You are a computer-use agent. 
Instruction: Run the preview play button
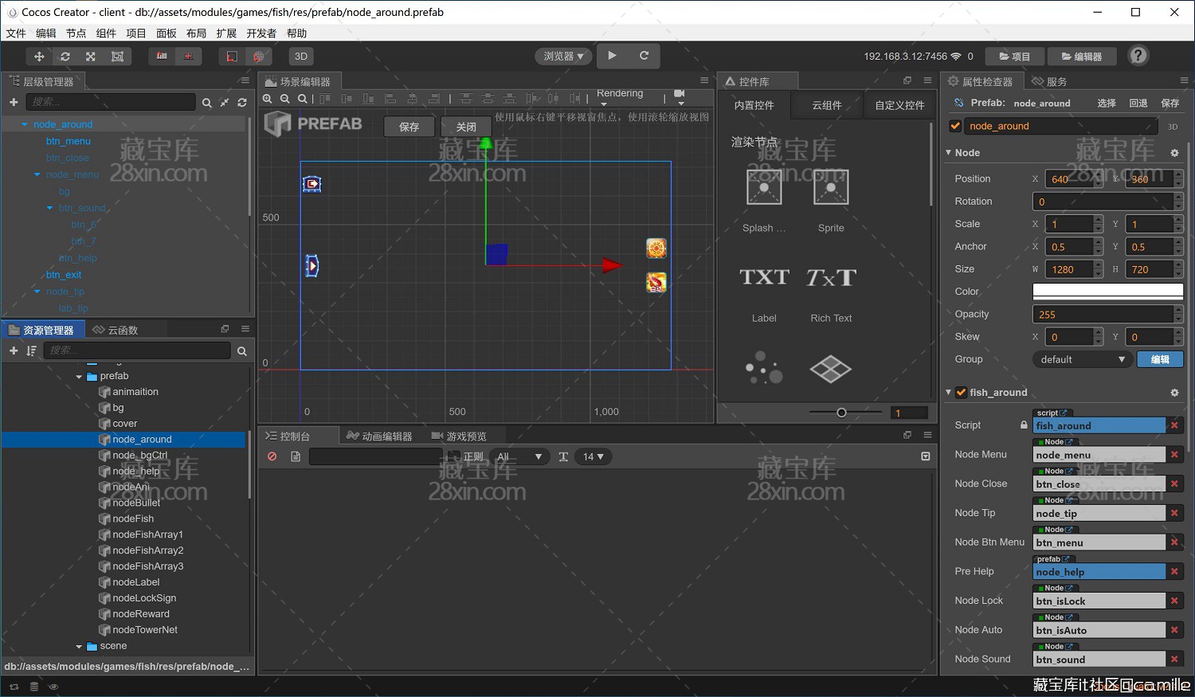pos(612,56)
